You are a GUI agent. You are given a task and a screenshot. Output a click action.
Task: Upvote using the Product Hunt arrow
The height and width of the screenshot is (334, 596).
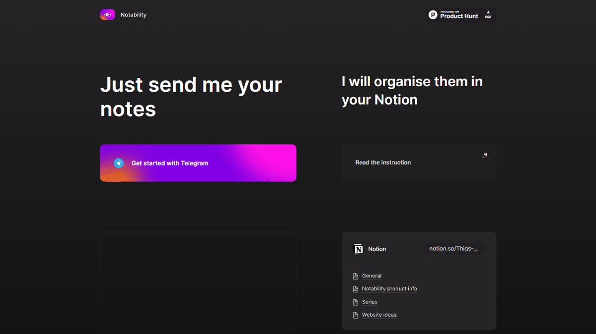488,12
